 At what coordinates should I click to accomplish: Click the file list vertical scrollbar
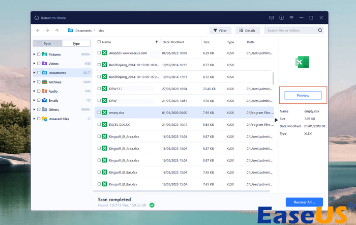(274, 78)
